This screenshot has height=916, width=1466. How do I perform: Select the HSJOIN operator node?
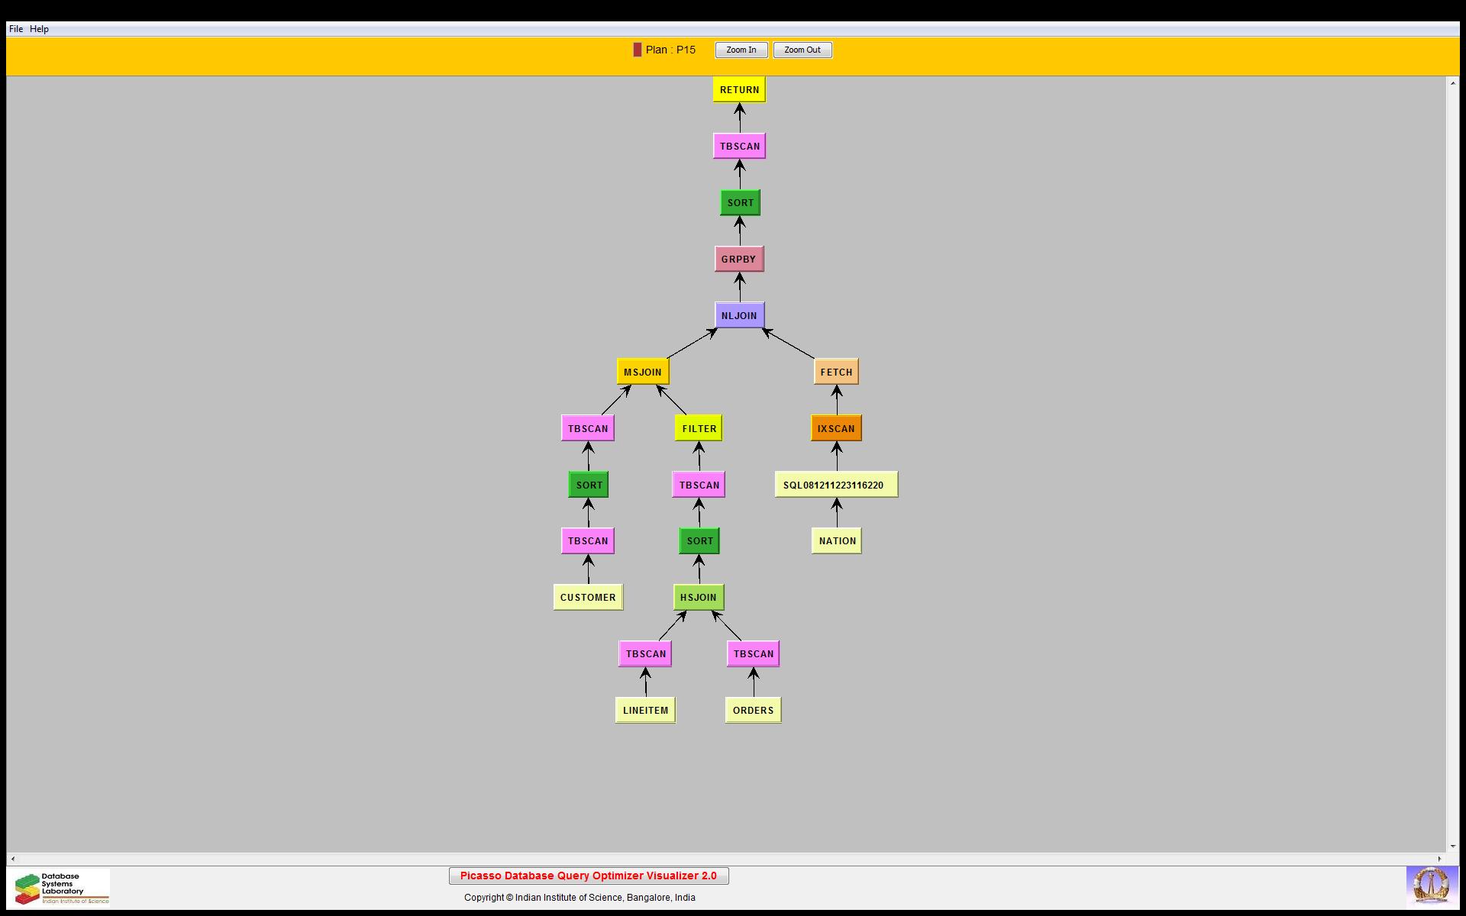pyautogui.click(x=698, y=598)
